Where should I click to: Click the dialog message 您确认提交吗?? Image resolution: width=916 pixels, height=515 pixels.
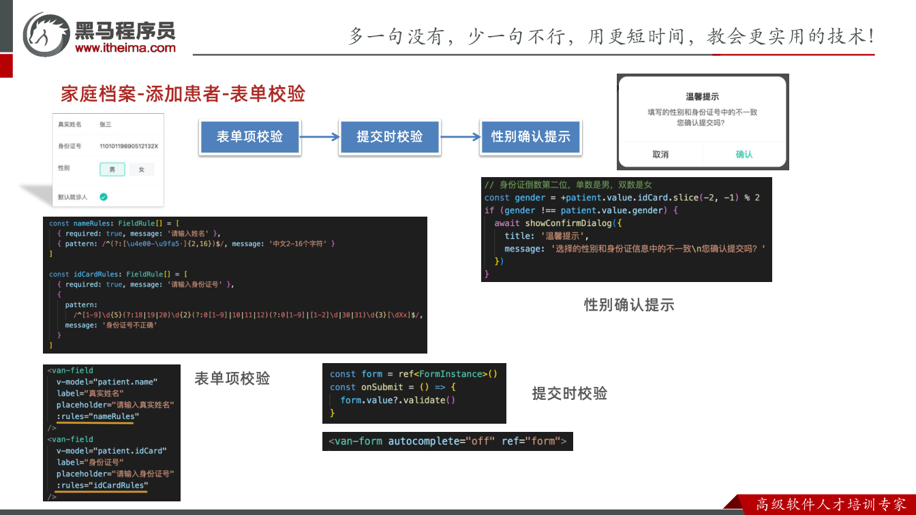coord(701,123)
